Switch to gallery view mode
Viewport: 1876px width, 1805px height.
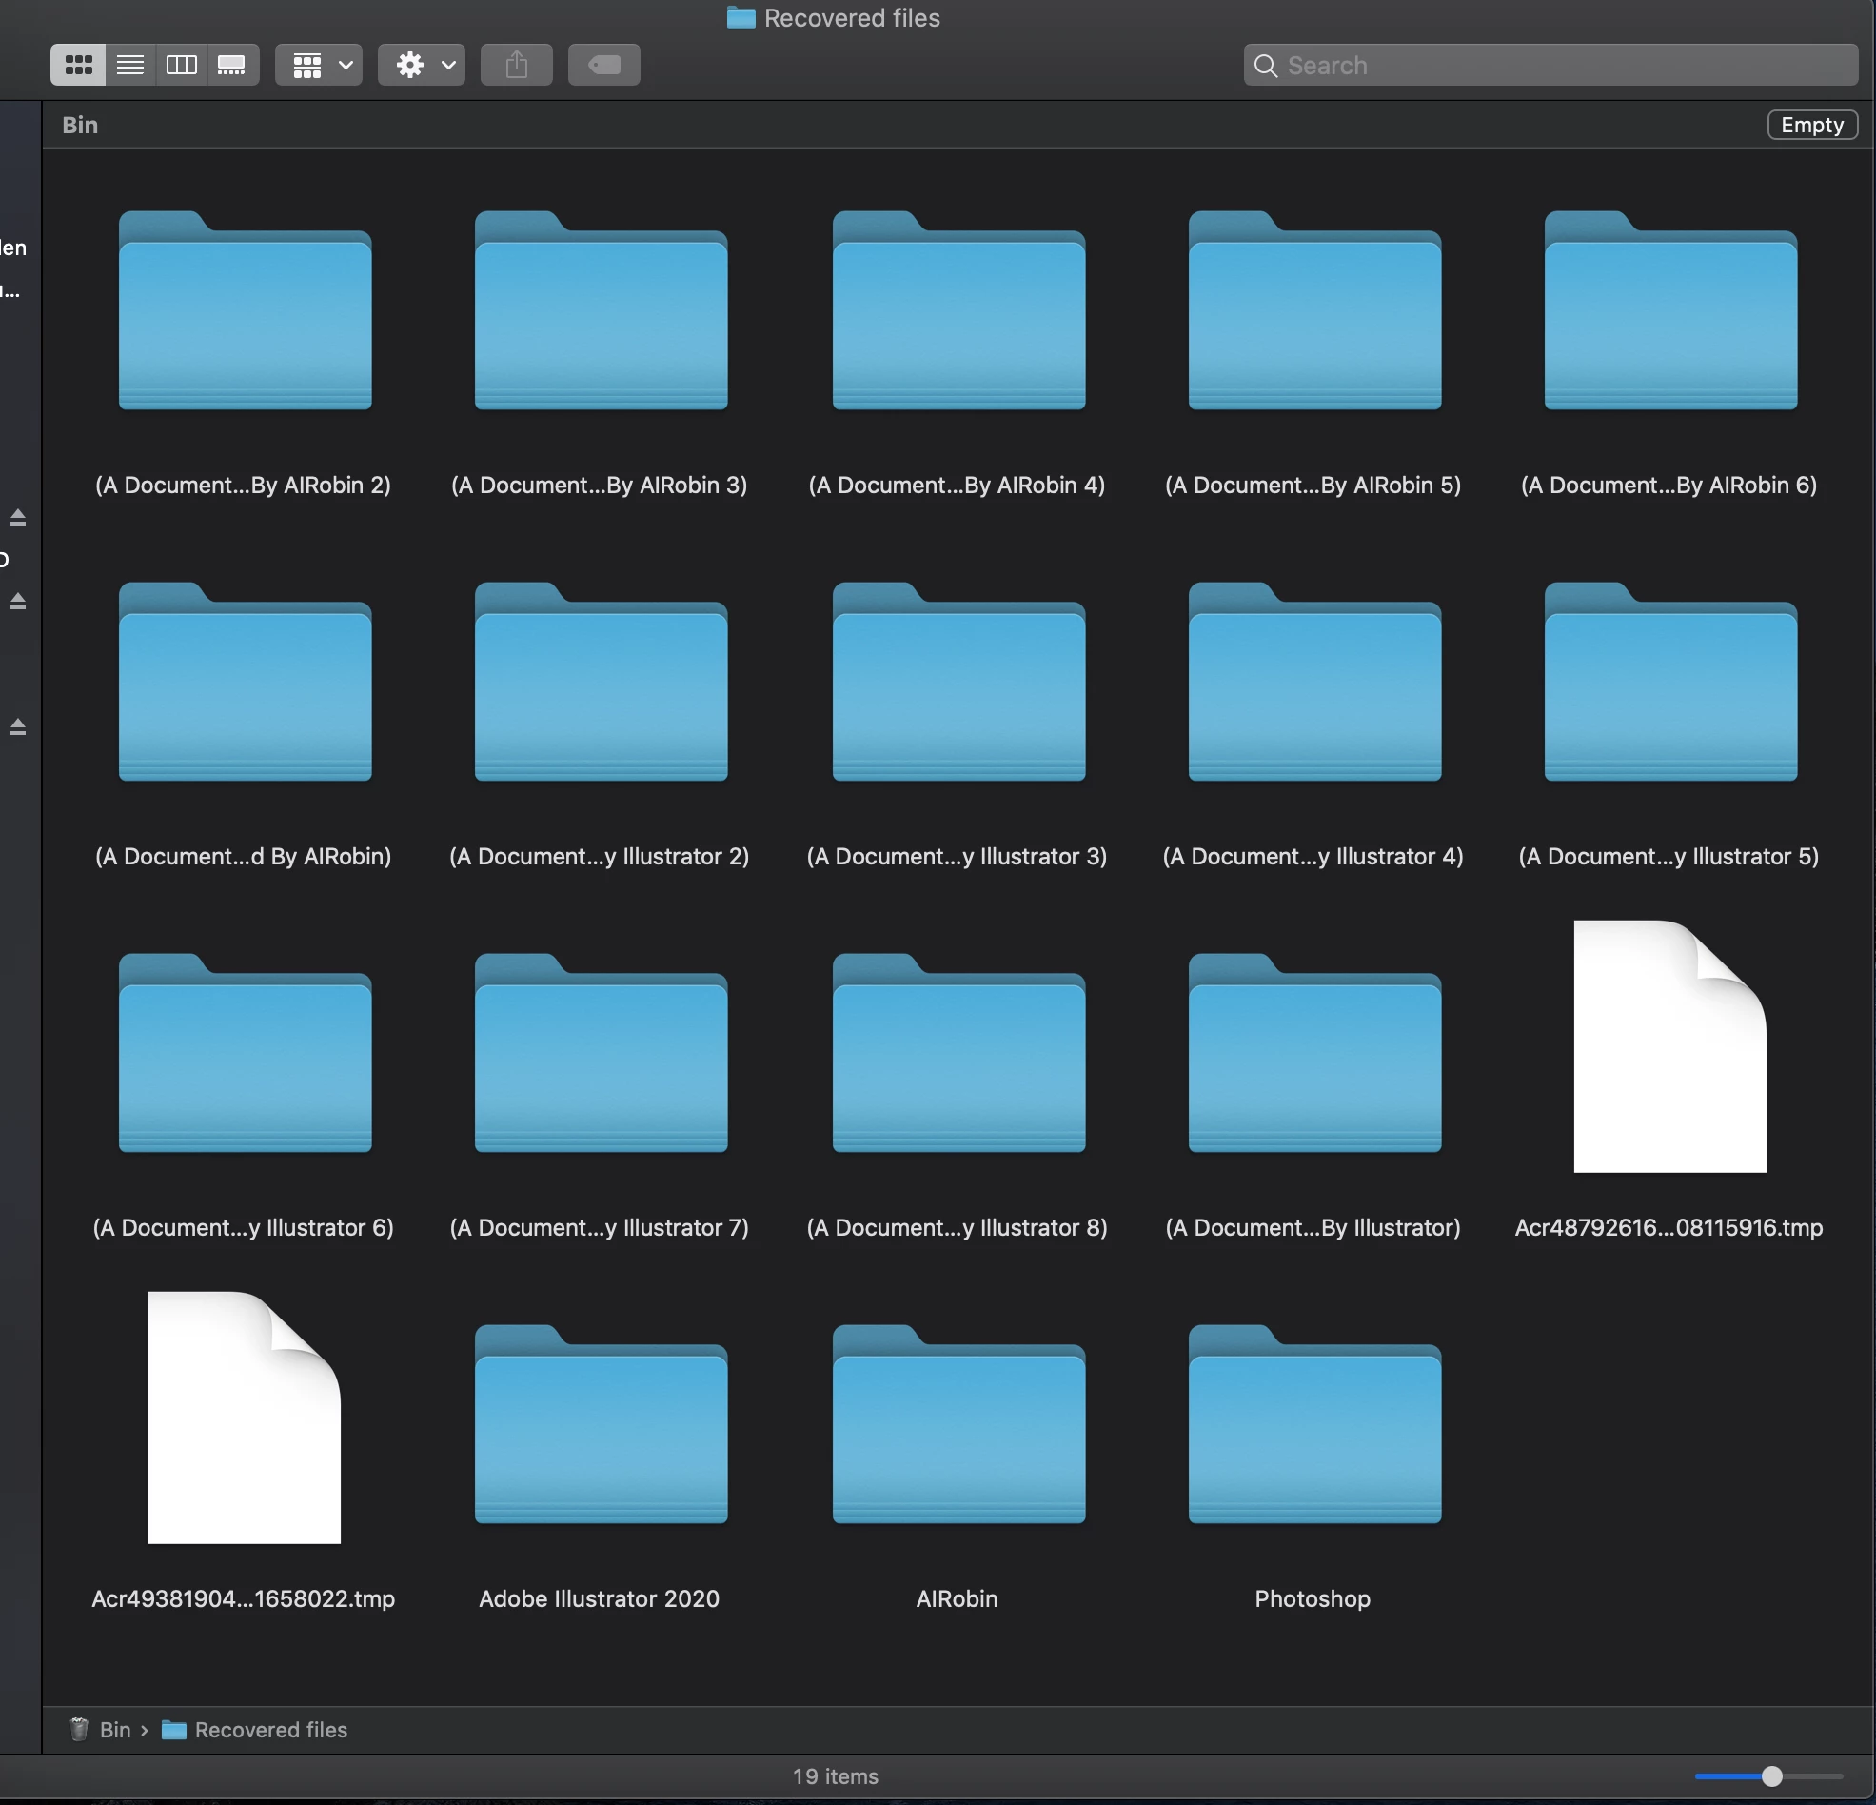point(231,65)
